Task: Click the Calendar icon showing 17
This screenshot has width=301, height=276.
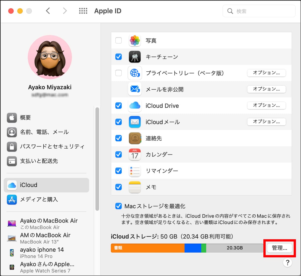Action: click(x=135, y=154)
